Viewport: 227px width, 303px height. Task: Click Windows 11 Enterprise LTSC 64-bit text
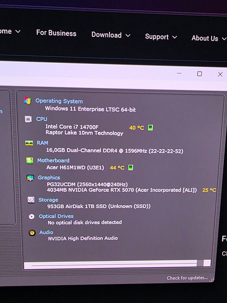click(90, 109)
